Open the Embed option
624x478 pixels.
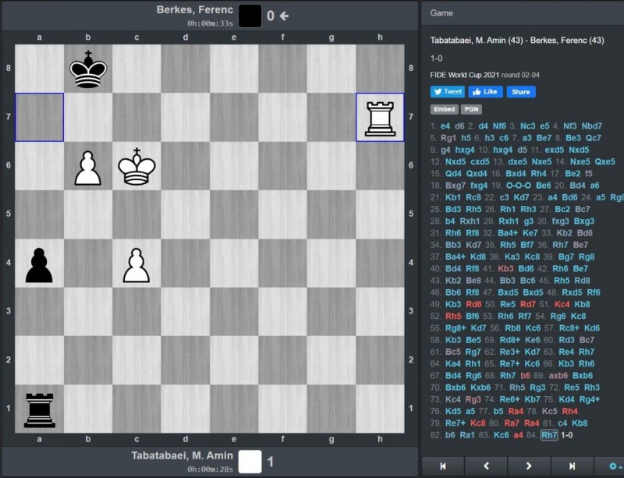[x=444, y=110]
